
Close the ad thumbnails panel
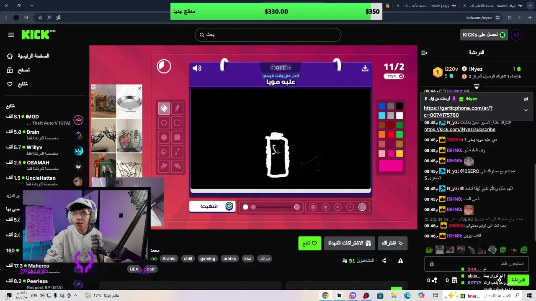[x=140, y=88]
